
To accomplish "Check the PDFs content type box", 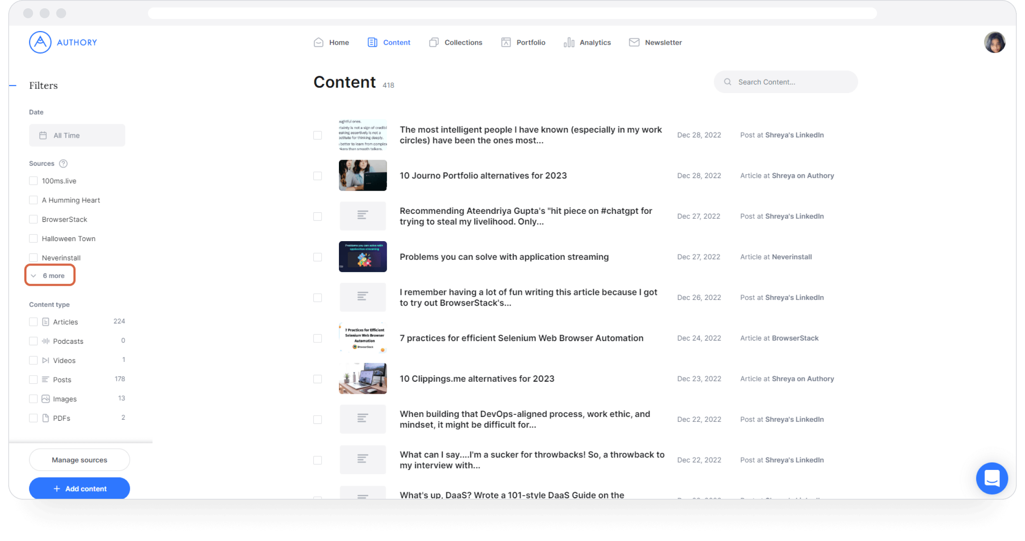I will [x=33, y=418].
